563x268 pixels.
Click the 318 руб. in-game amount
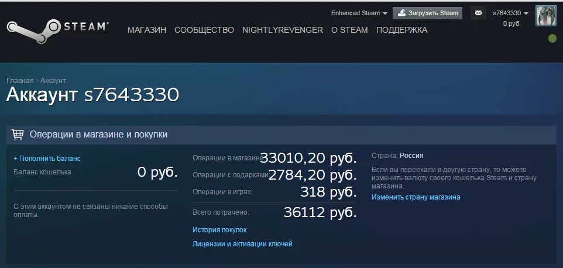328,192
